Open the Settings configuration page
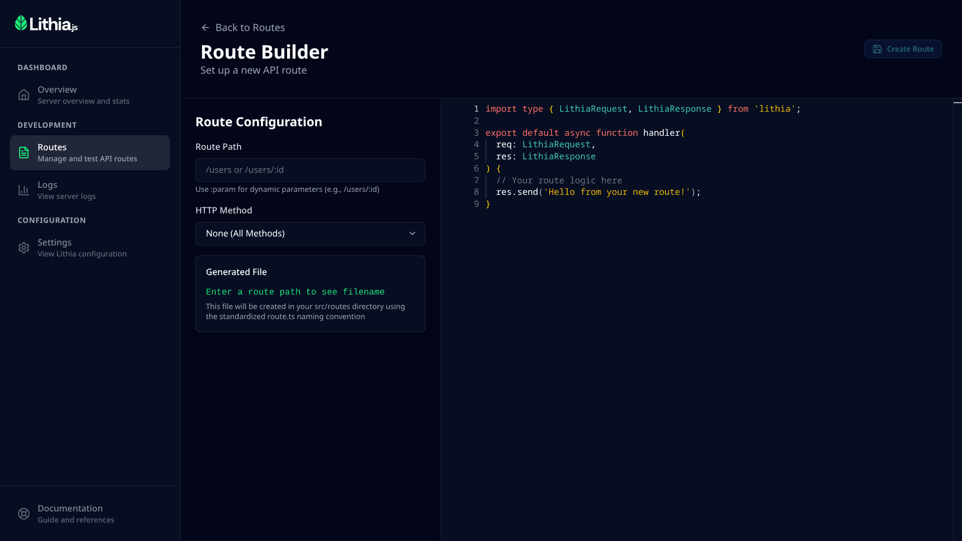 82,248
